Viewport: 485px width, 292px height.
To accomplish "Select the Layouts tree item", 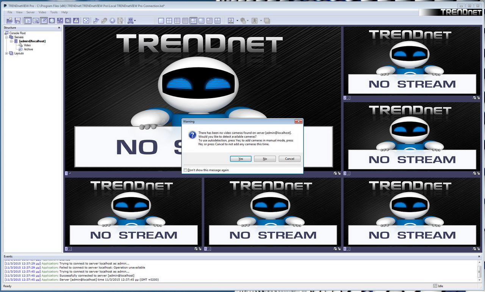I will pos(19,53).
